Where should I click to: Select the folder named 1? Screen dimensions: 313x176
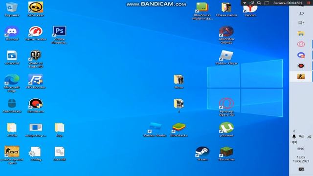[179, 106]
